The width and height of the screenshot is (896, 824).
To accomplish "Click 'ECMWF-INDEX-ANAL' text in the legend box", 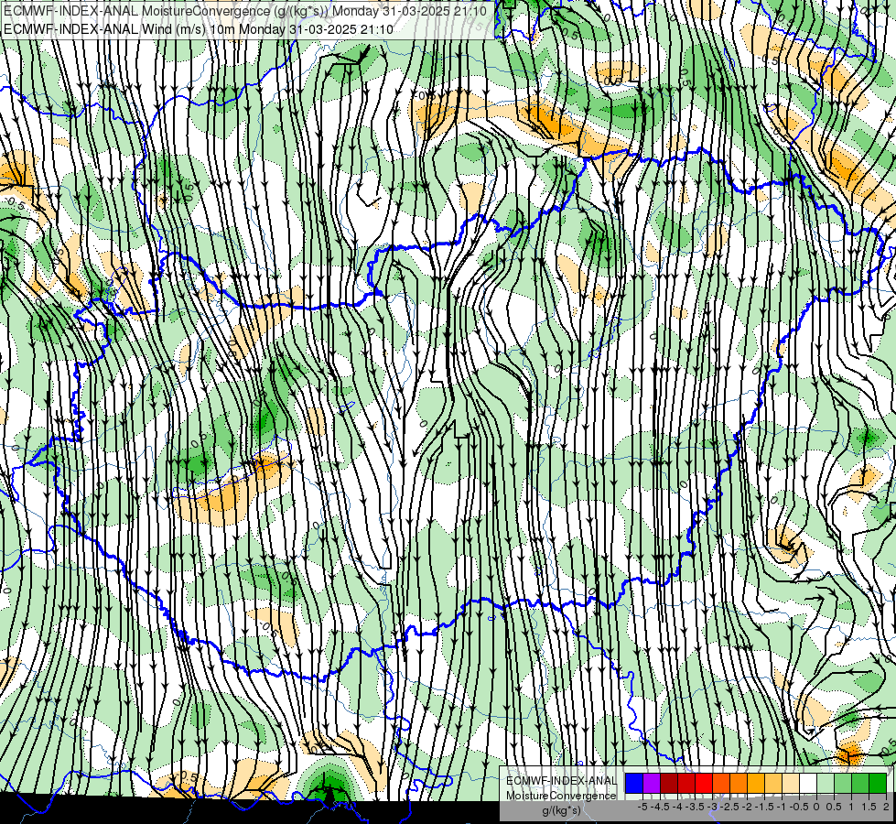I will [x=561, y=781].
